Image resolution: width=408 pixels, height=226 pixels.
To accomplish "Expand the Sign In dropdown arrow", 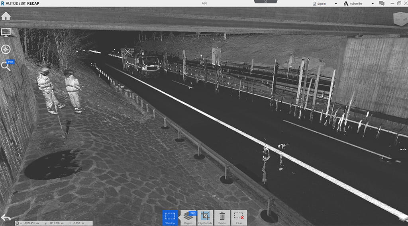I will pos(335,4).
